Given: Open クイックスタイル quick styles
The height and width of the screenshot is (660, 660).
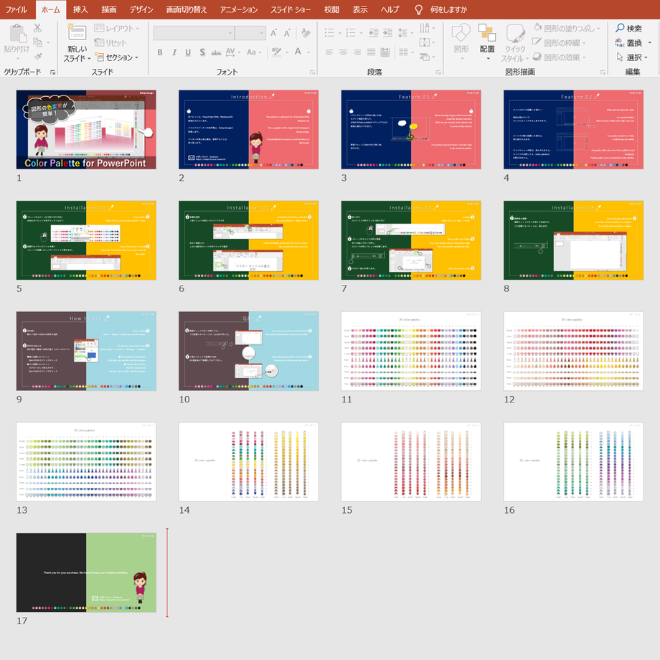Looking at the screenshot, I should [x=515, y=42].
